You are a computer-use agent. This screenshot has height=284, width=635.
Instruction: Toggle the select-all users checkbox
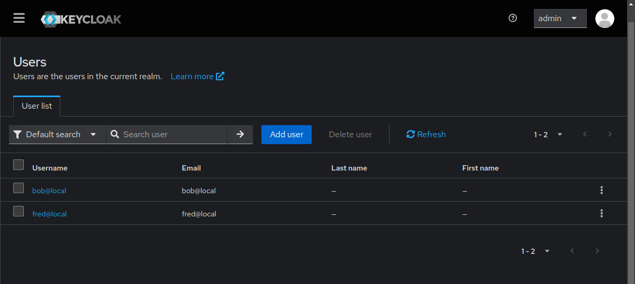19,165
